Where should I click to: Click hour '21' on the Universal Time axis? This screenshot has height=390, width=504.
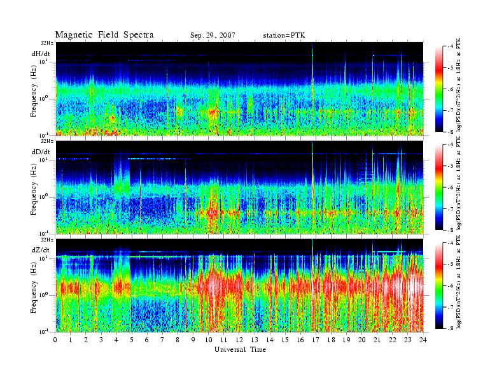coord(377,340)
